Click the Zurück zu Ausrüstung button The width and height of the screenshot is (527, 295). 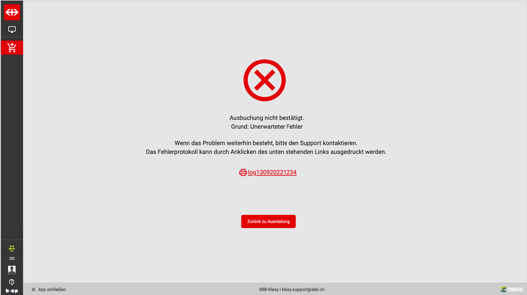pos(268,222)
